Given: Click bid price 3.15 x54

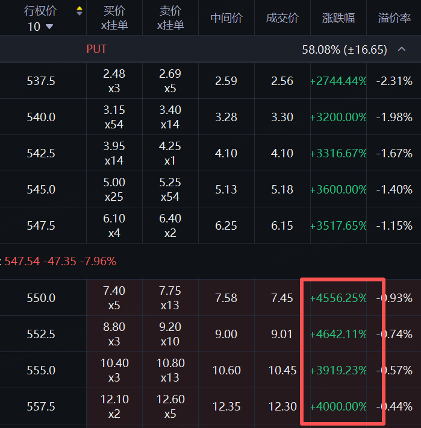Looking at the screenshot, I should click(x=114, y=117).
